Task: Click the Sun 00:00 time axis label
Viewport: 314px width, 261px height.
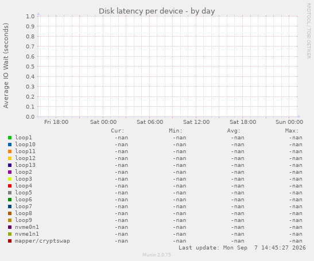Action: [x=289, y=122]
